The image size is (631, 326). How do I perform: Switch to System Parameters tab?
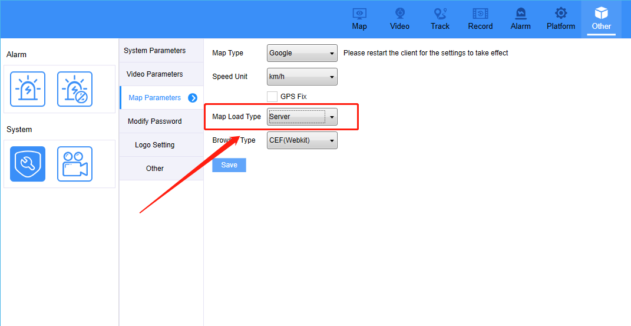[x=161, y=50]
